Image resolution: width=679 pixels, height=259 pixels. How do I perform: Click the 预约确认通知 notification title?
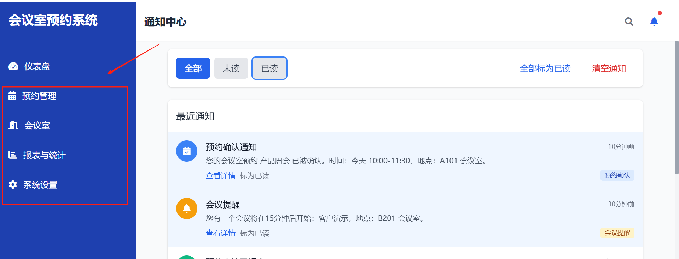(x=231, y=147)
